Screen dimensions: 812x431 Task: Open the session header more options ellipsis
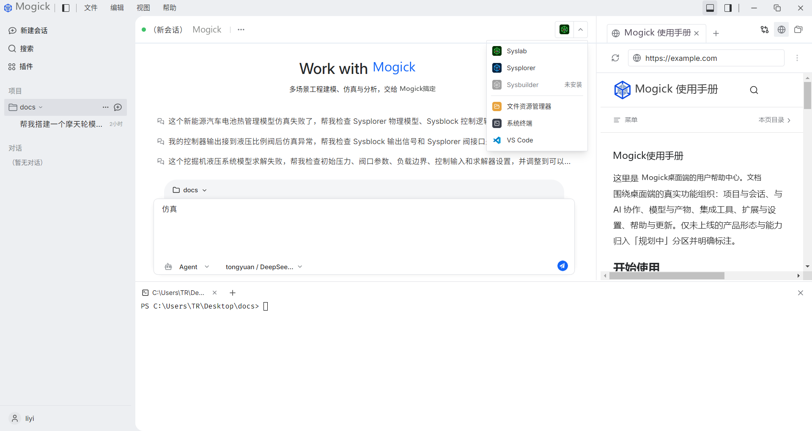tap(241, 30)
